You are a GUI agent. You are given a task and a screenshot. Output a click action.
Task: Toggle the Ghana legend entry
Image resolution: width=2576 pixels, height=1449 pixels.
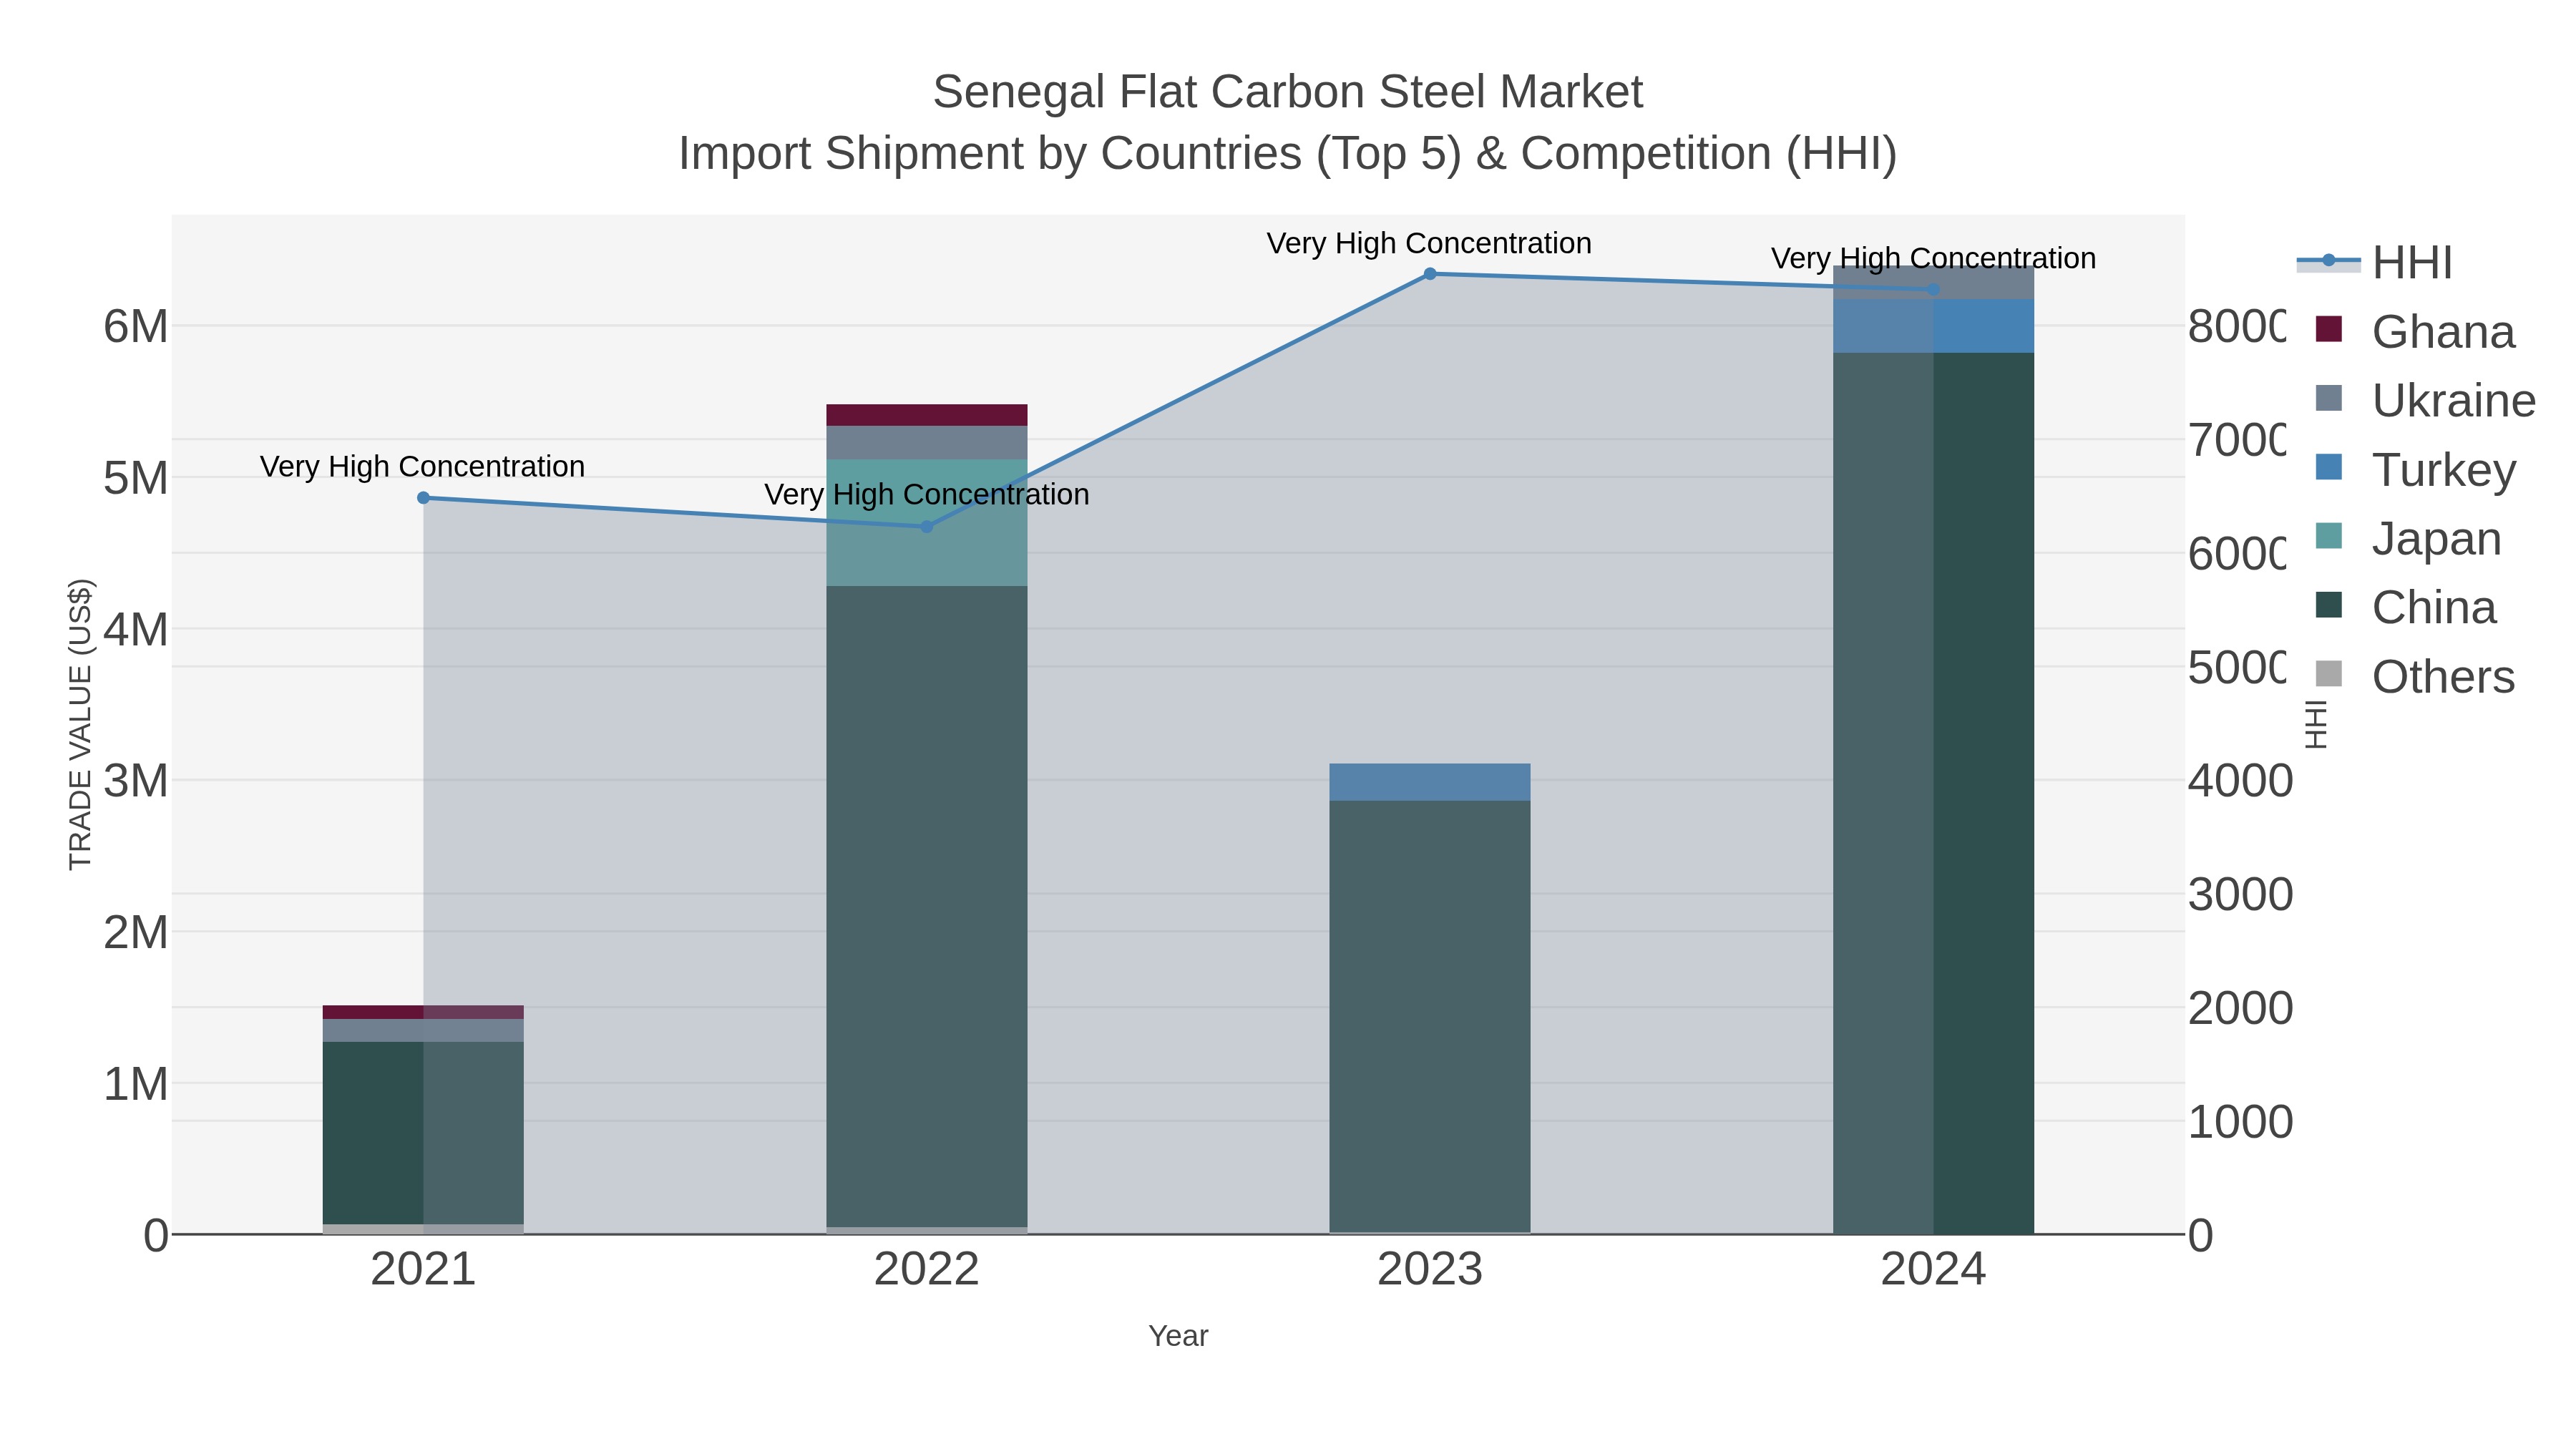[x=2415, y=331]
